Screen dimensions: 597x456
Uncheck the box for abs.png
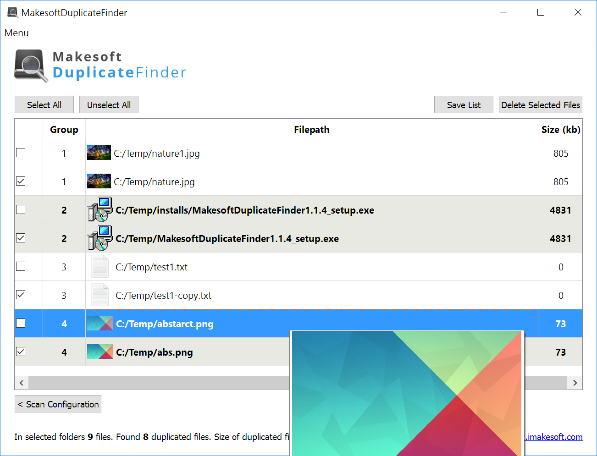tap(21, 352)
